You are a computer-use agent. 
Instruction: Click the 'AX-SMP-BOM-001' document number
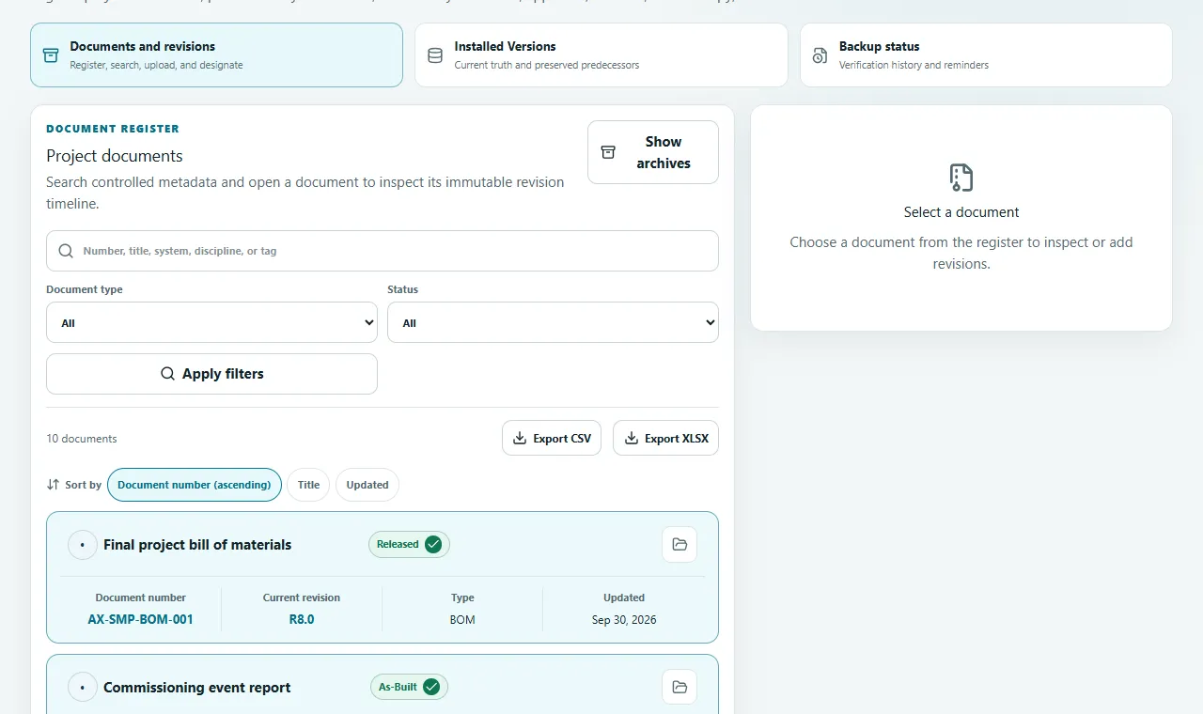point(141,620)
